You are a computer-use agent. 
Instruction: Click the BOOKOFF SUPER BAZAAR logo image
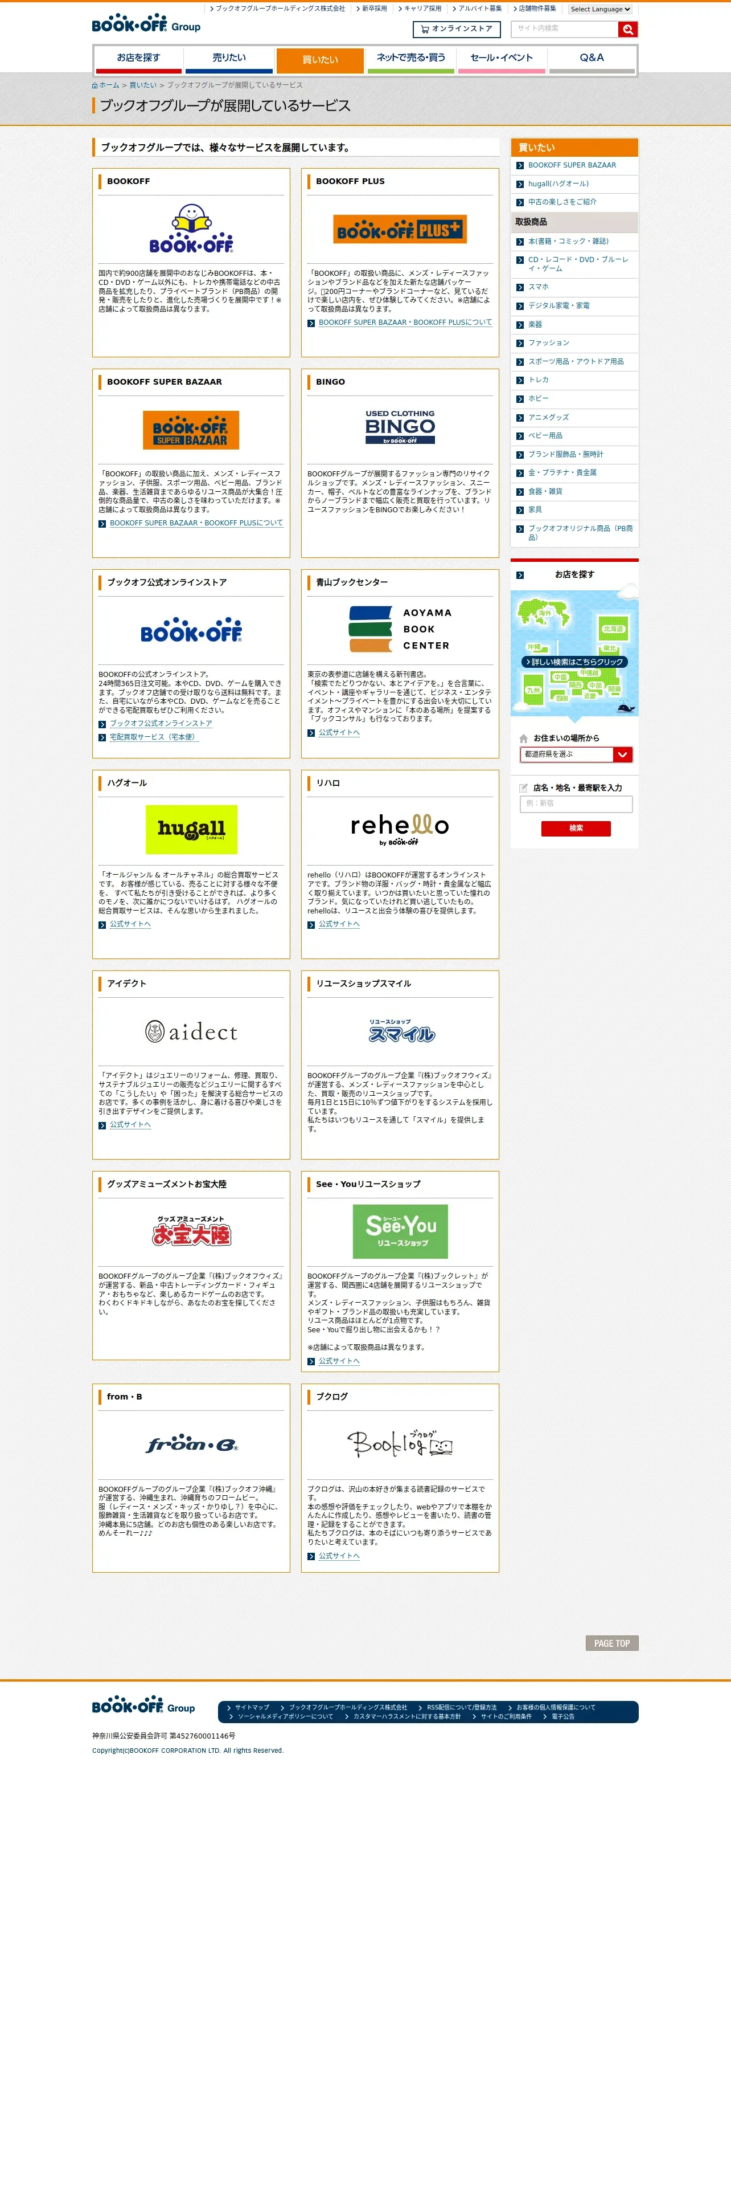[191, 430]
